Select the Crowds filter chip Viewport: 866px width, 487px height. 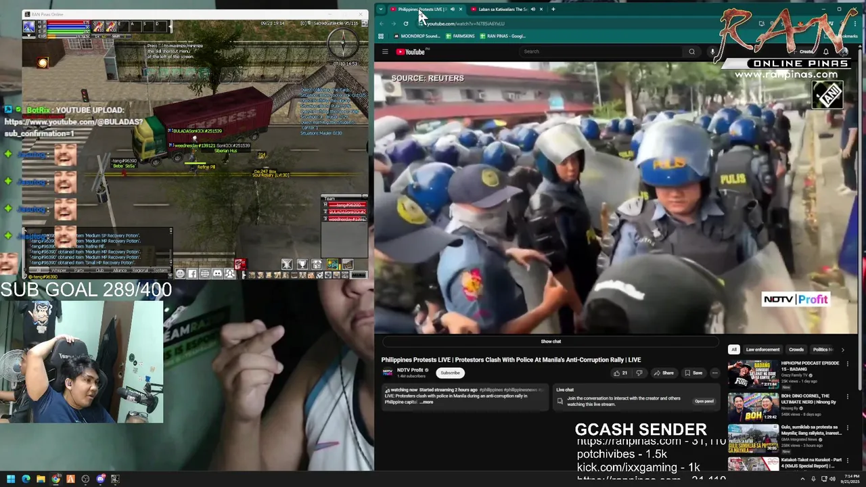[796, 350]
